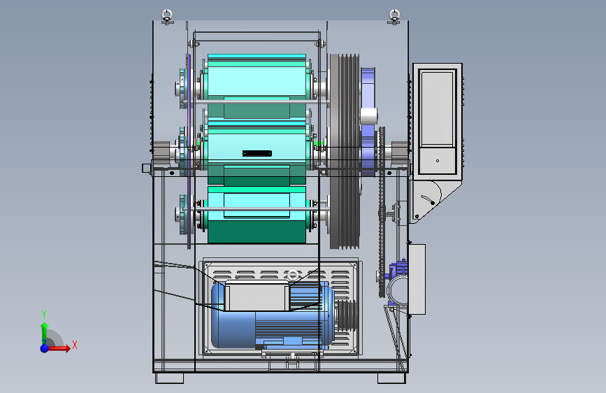
Task: Select the black slot on middle roller
Action: (257, 154)
